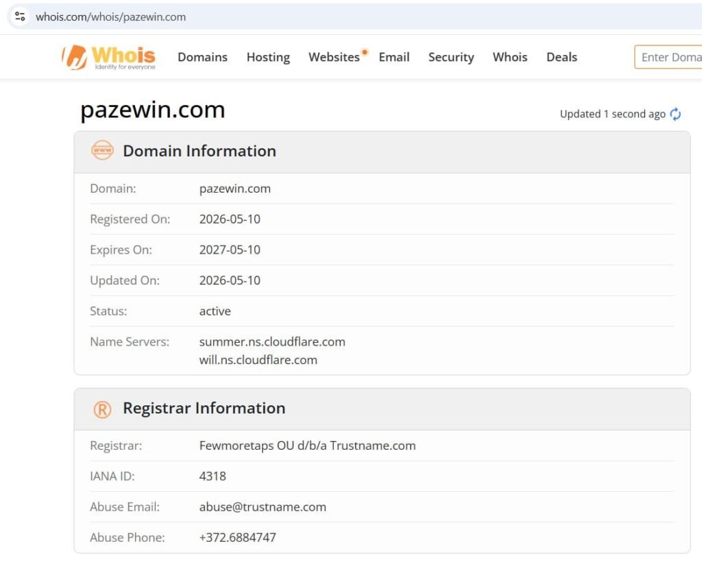Image resolution: width=702 pixels, height=563 pixels.
Task: Click the Registered On label
Action: pos(130,219)
